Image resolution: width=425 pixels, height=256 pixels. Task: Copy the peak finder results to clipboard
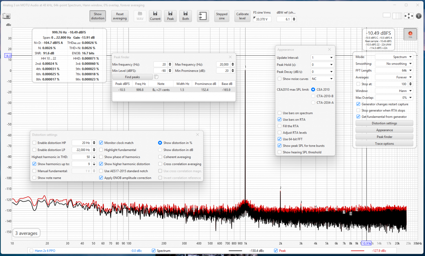156,77
